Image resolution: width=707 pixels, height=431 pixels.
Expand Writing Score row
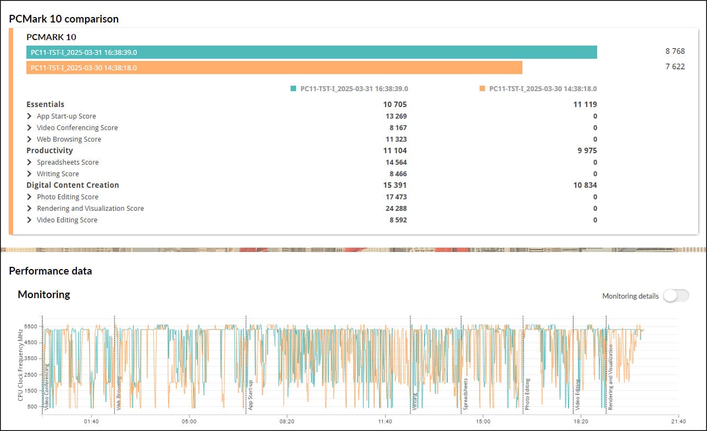click(x=29, y=174)
